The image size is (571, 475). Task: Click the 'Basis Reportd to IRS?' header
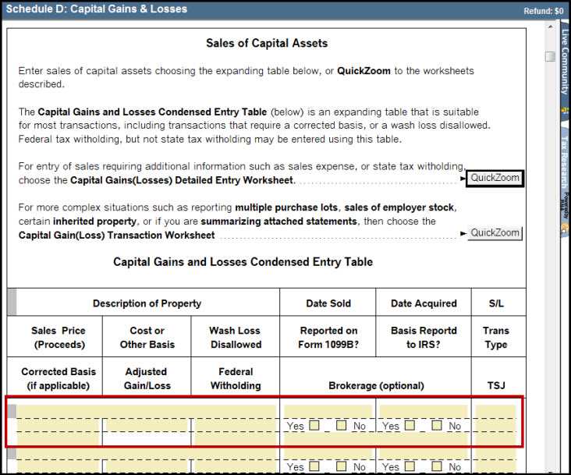424,338
